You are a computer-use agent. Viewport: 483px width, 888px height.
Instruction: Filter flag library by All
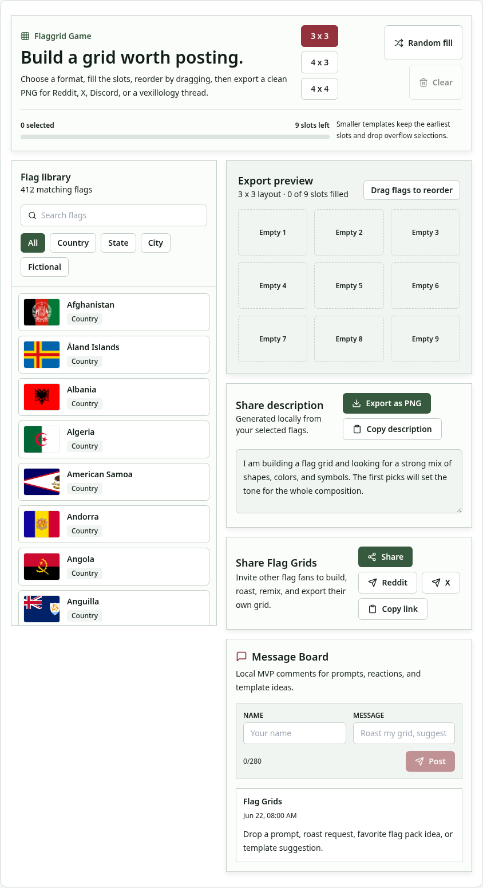click(x=33, y=243)
